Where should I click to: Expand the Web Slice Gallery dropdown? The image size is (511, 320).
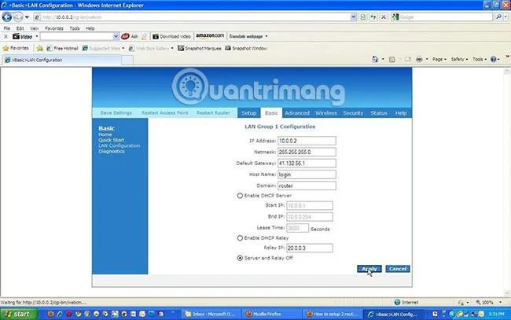[x=172, y=48]
